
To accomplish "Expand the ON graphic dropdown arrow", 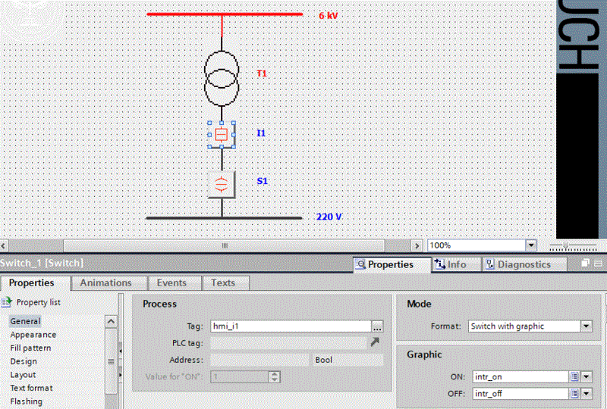I will (587, 376).
